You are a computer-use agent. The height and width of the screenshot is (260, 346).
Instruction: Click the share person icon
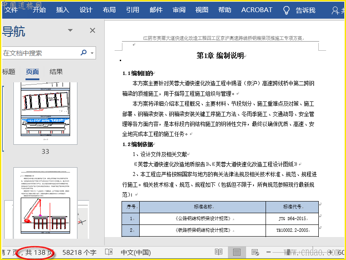click(335, 10)
